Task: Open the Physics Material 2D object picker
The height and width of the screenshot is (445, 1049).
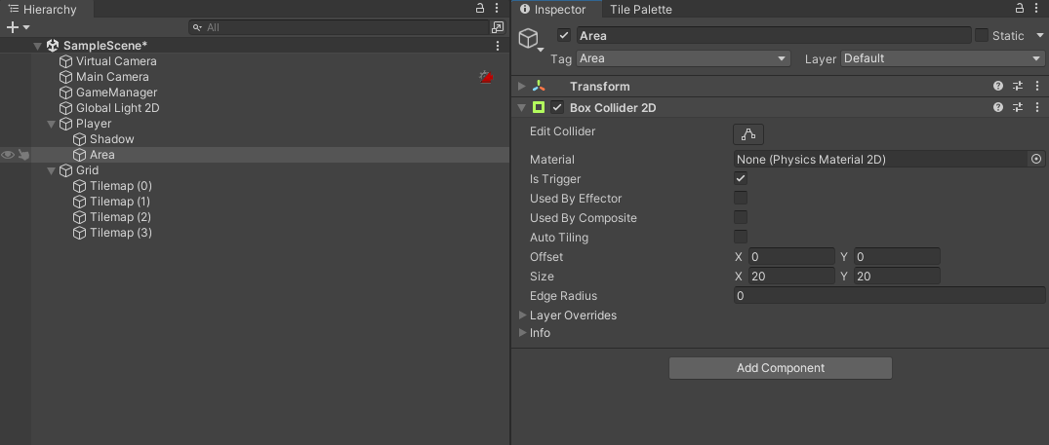Action: [x=1036, y=160]
